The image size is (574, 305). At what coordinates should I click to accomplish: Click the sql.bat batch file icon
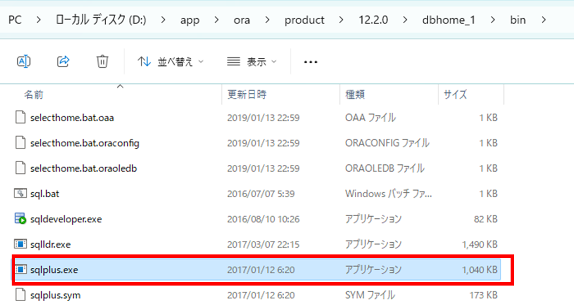tap(21, 193)
